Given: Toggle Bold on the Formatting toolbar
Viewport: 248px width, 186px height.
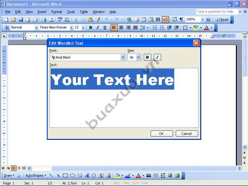Looking at the screenshot, I should (91, 28).
